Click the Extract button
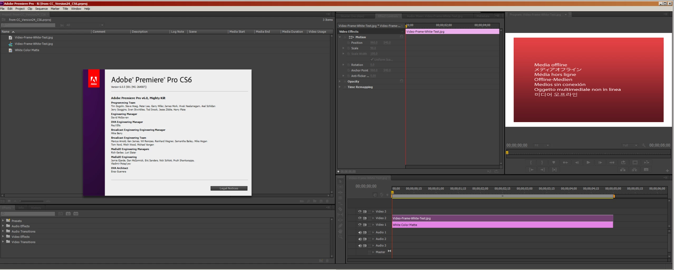The width and height of the screenshot is (675, 270). pyautogui.click(x=634, y=170)
